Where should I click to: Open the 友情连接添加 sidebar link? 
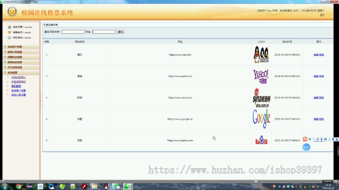(18, 77)
